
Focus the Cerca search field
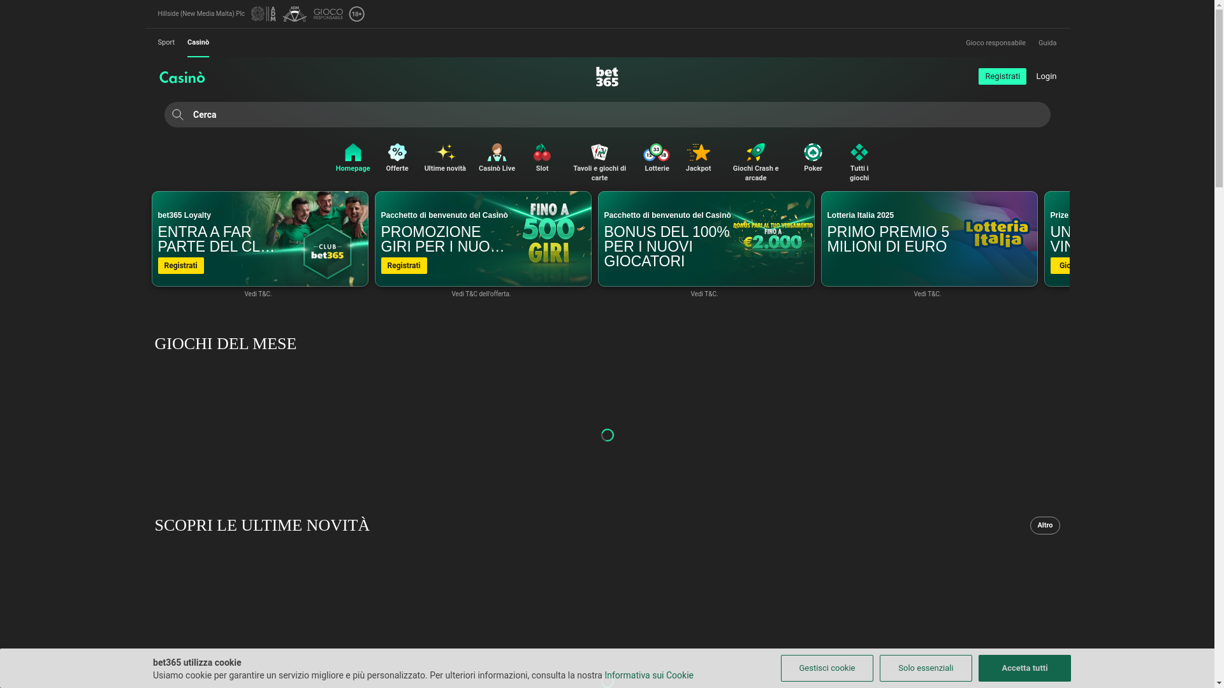pyautogui.click(x=607, y=115)
